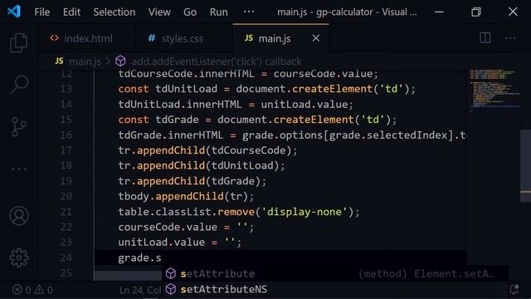Place cursor on 'tdUnitLoad.innerHTML' line 14
The image size is (531, 299).
179,104
